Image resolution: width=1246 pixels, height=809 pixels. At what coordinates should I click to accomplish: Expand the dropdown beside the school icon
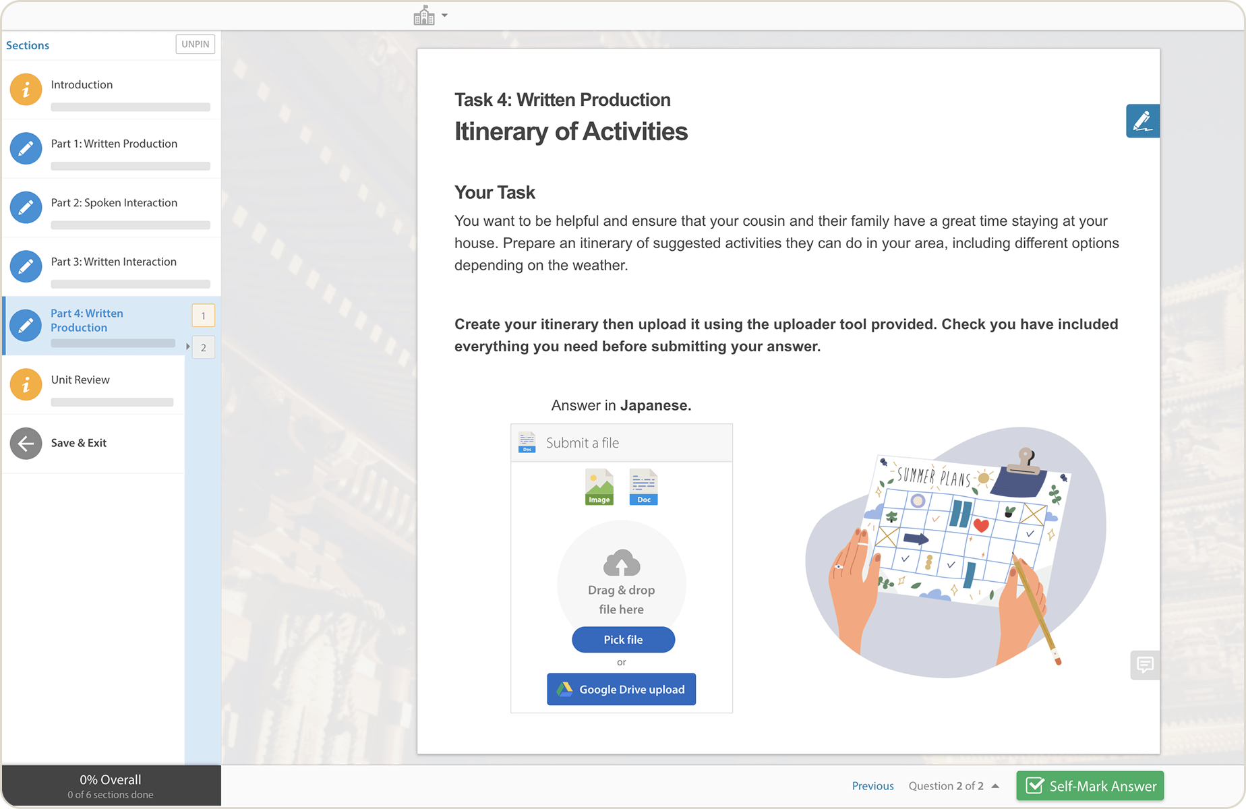pos(444,16)
